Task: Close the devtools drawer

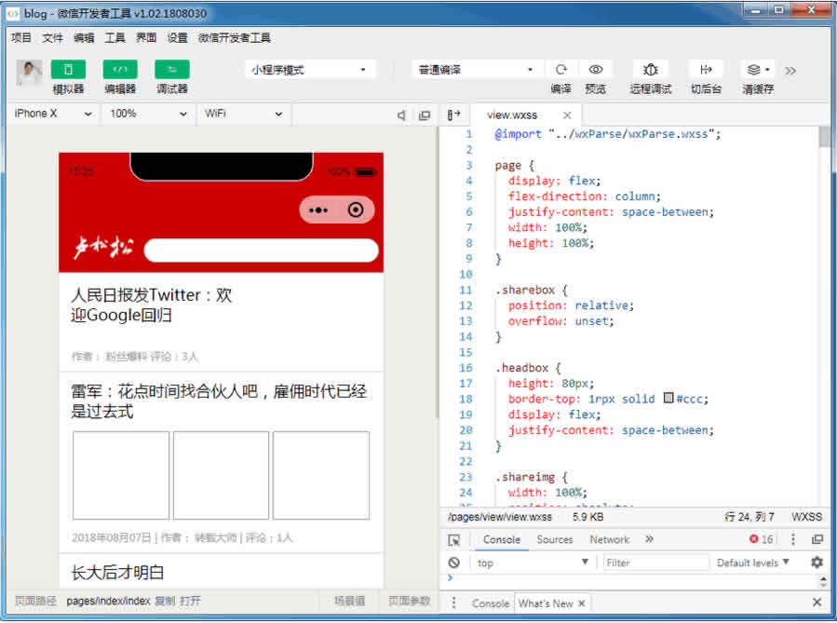Action: click(x=817, y=603)
